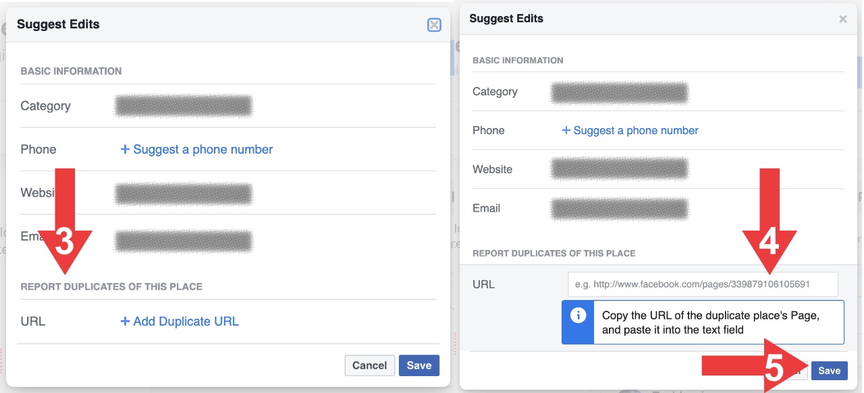Edit the blurred Email value in arrow-4 dialog
The width and height of the screenshot is (864, 393).
(620, 208)
